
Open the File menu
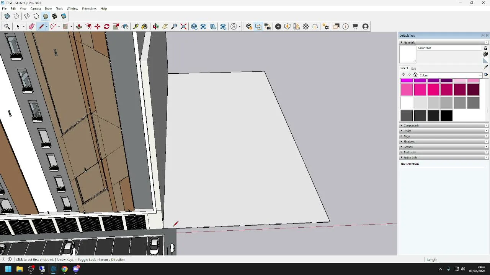[4, 8]
